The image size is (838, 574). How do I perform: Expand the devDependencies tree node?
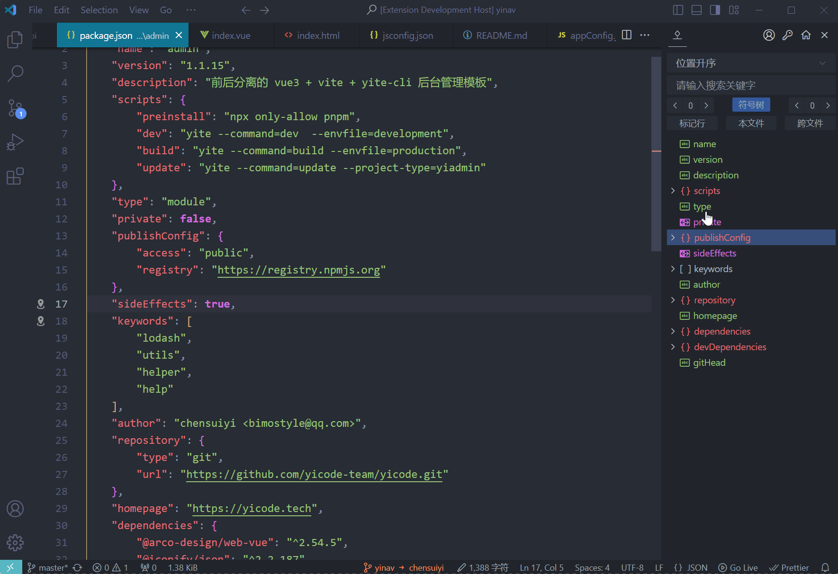tap(673, 347)
